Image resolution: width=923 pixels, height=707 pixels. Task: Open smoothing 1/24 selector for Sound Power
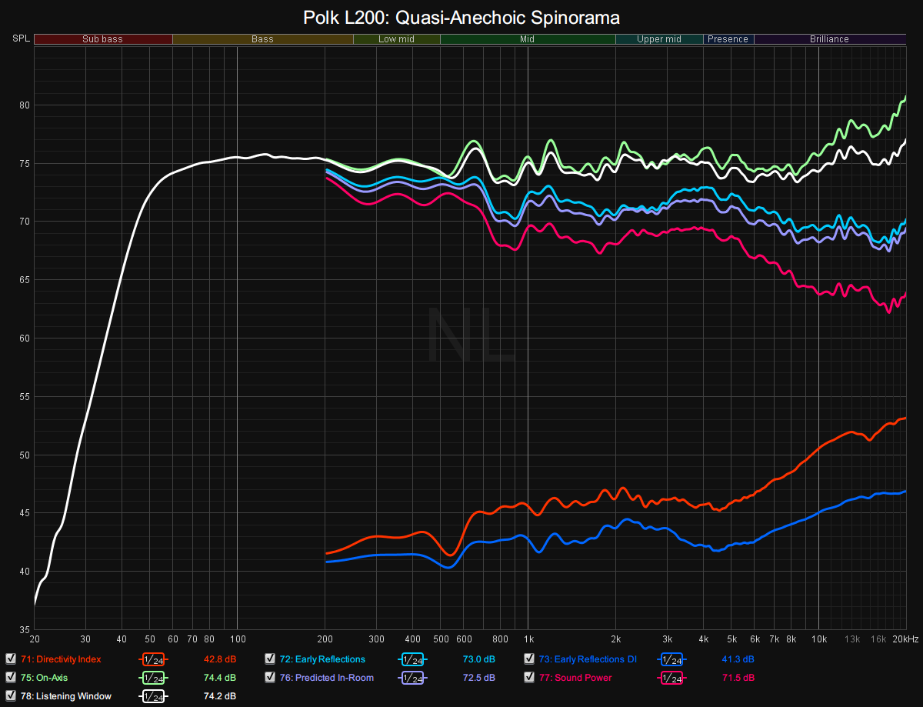(671, 678)
